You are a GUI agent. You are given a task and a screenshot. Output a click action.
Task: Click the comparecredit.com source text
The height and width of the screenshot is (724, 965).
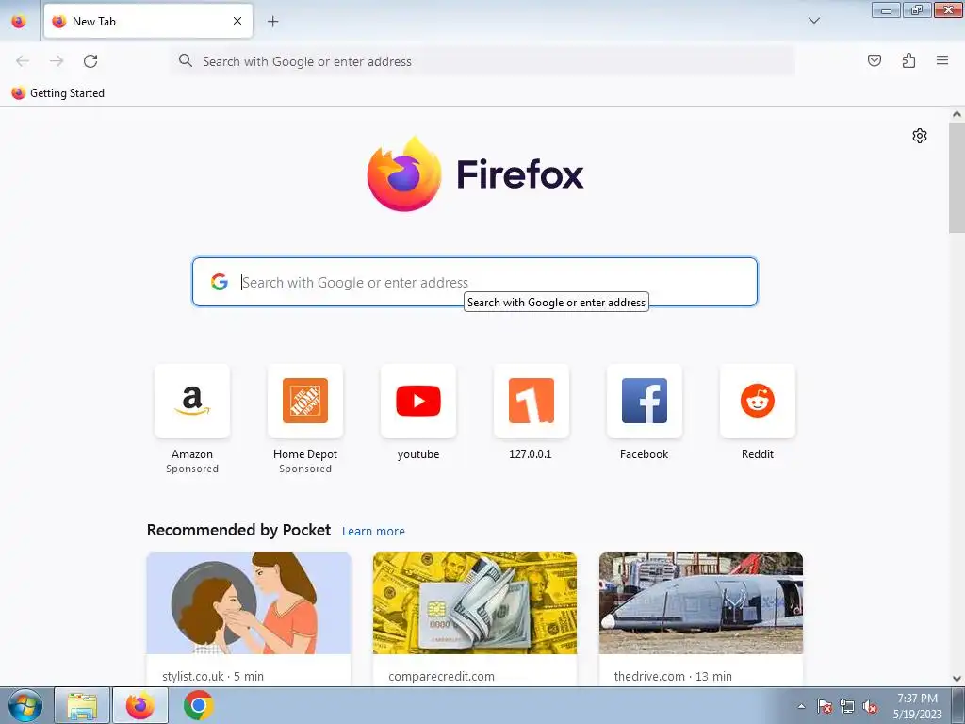[x=441, y=676]
